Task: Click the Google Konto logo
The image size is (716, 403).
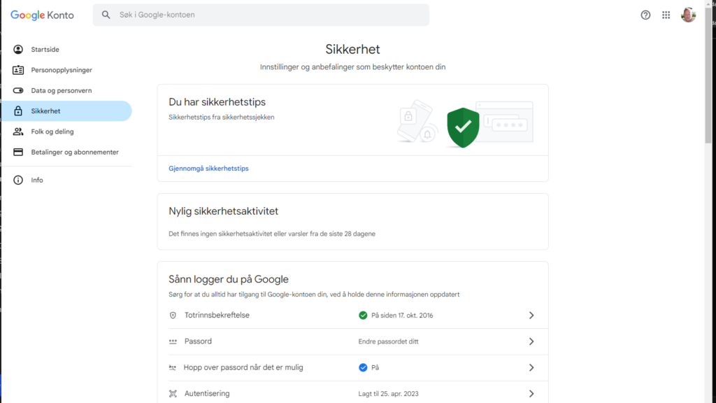Action: [x=42, y=15]
